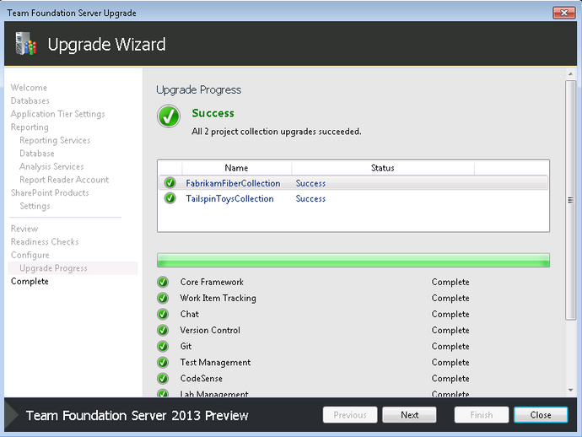Click the Close button in the footer
The width and height of the screenshot is (582, 437).
coord(541,415)
